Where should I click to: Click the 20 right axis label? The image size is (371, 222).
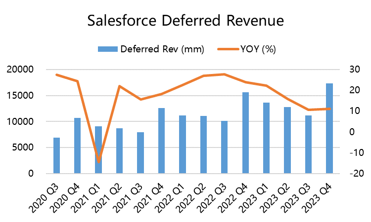click(355, 90)
